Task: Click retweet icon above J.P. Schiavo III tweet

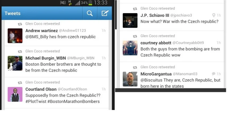Action: click(x=135, y=9)
